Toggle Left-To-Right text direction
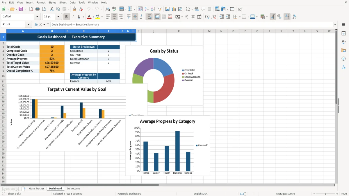Viewport: 349px width, 196px height. point(273,17)
